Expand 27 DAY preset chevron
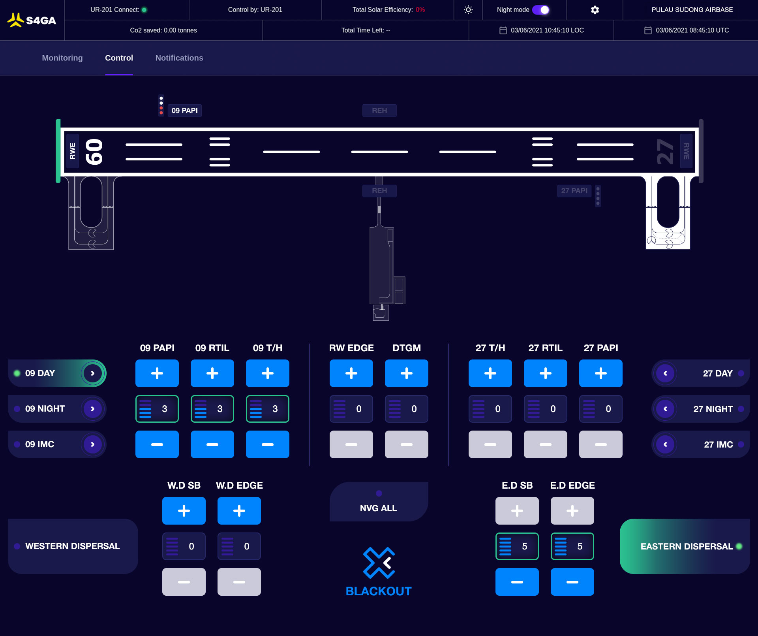 (x=665, y=373)
